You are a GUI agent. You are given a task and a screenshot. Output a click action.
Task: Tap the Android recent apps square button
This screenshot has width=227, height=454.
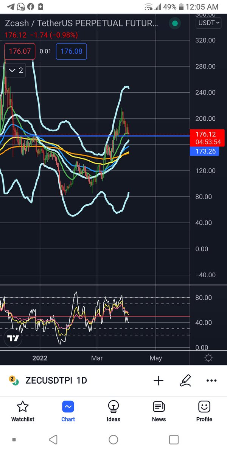(174, 439)
